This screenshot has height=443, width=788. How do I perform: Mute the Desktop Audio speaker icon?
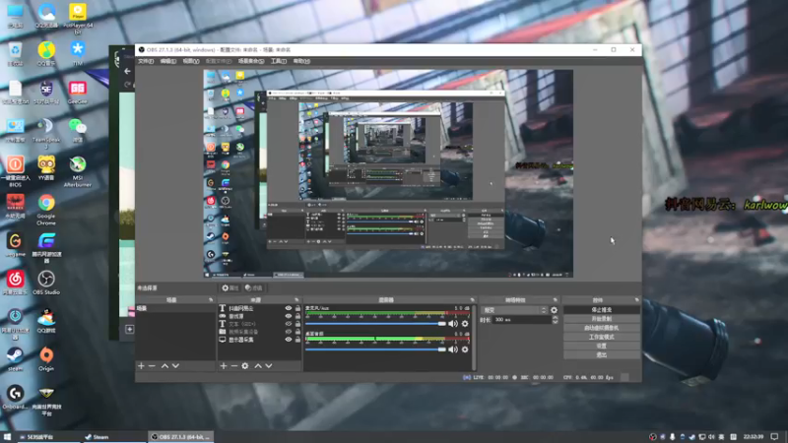click(x=453, y=349)
